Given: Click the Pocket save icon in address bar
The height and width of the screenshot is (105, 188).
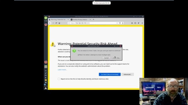Looking at the screenshot, I should pos(120,23).
